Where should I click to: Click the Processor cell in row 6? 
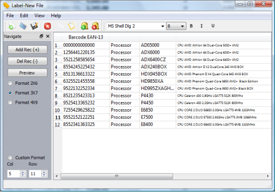tap(124, 81)
